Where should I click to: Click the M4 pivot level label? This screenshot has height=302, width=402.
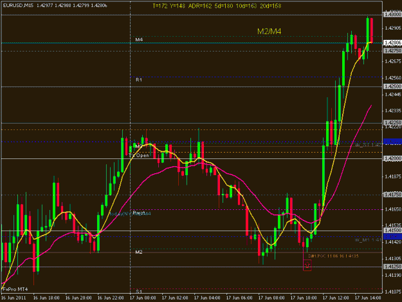(x=139, y=40)
